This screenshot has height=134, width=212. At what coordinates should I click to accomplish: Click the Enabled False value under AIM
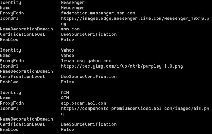[67, 130]
